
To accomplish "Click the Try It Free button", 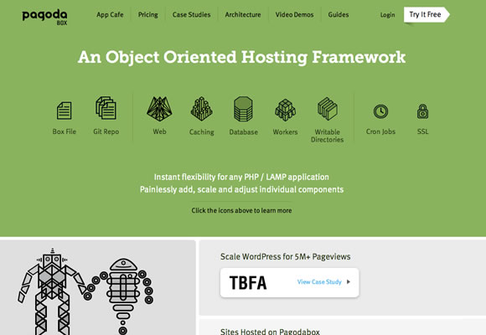I will tap(427, 14).
